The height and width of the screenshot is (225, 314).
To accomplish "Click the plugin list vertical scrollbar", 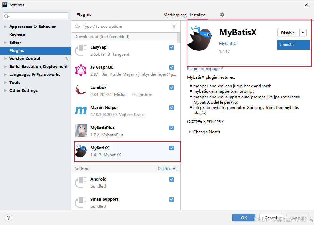I will pos(179,38).
